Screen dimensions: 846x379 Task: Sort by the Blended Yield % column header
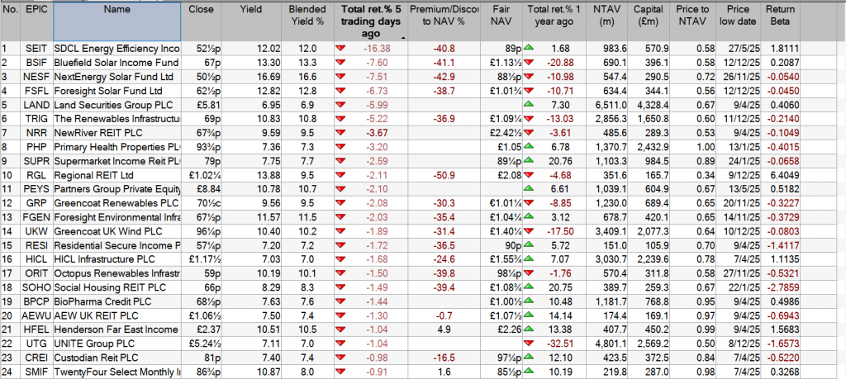[x=306, y=21]
